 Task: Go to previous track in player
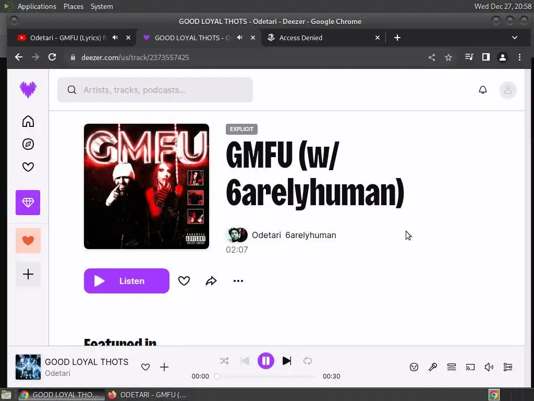245,361
